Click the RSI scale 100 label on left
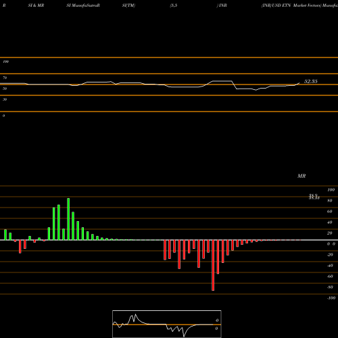Viewport: 338px width, 338px height. click(x=5, y=62)
